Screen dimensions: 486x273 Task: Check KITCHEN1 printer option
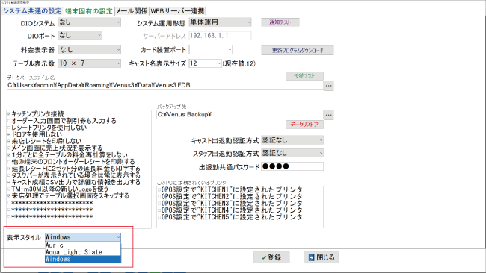point(159,189)
